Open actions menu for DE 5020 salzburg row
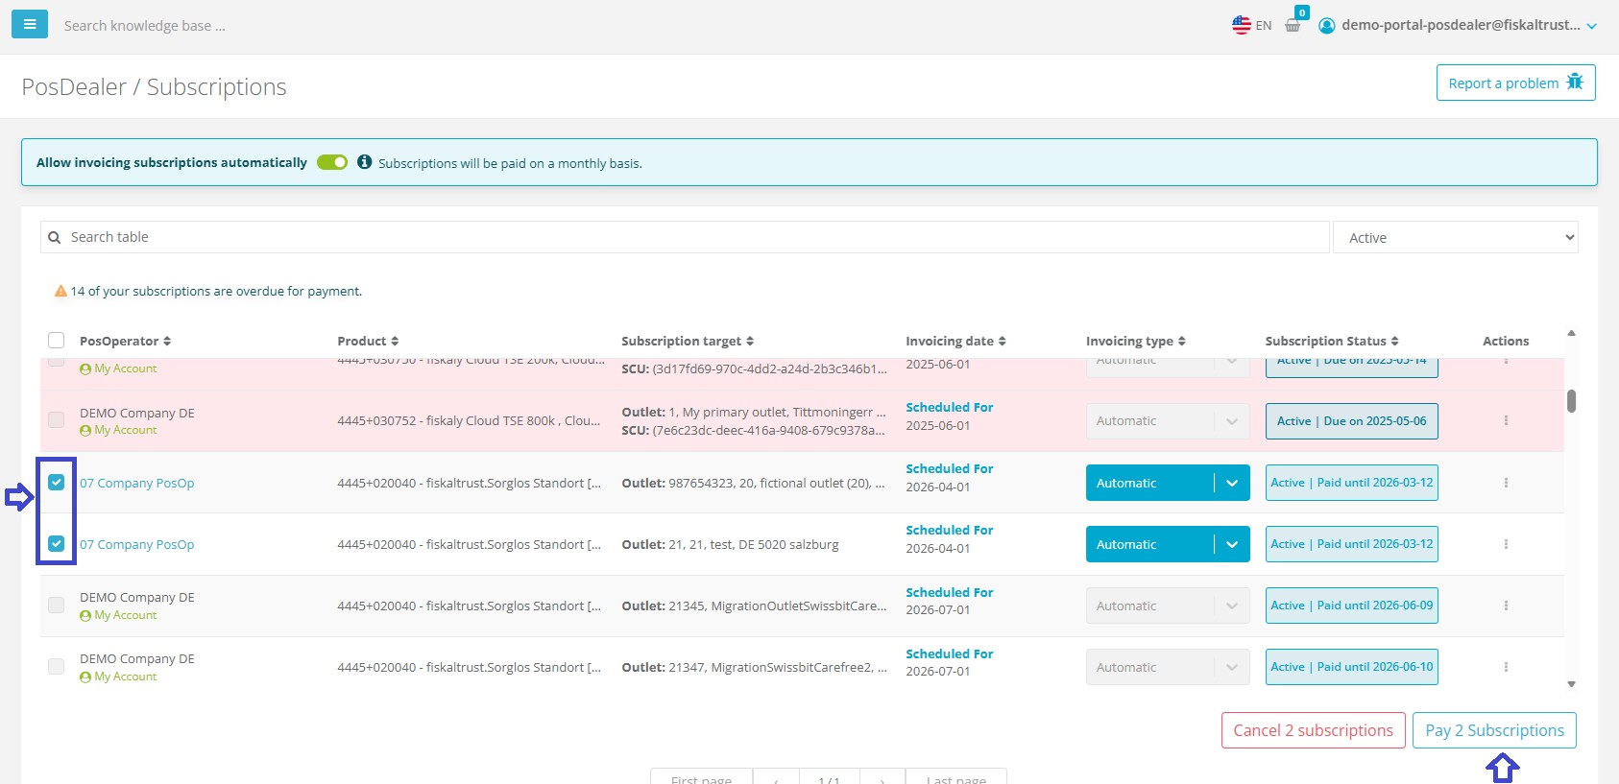The width and height of the screenshot is (1619, 784). click(1506, 544)
